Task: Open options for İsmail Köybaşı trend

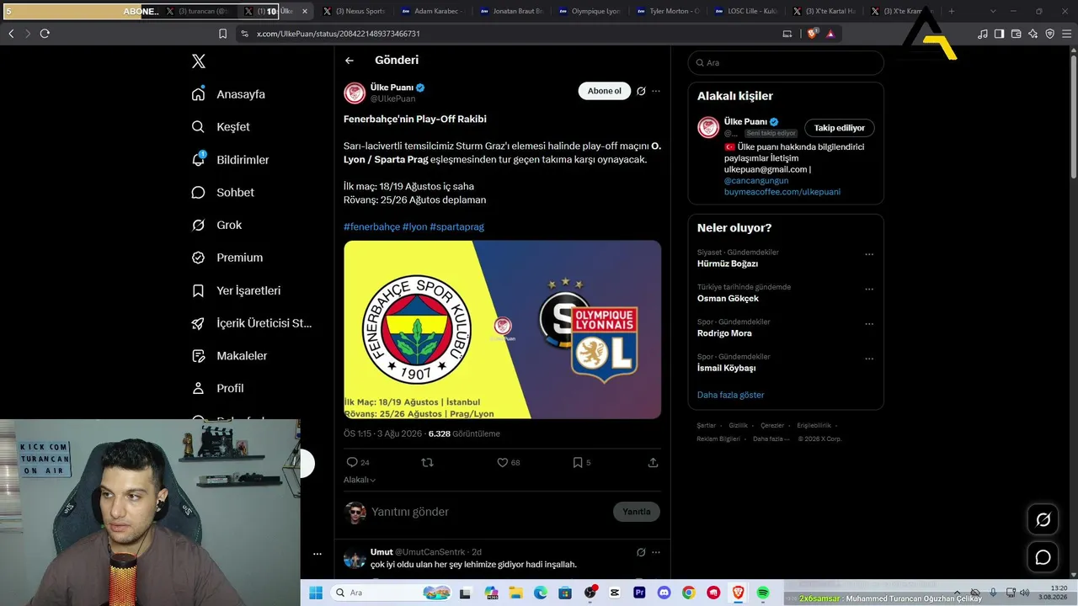Action: [869, 358]
